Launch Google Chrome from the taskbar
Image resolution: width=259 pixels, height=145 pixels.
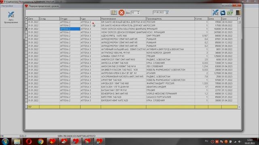[x=40, y=141]
